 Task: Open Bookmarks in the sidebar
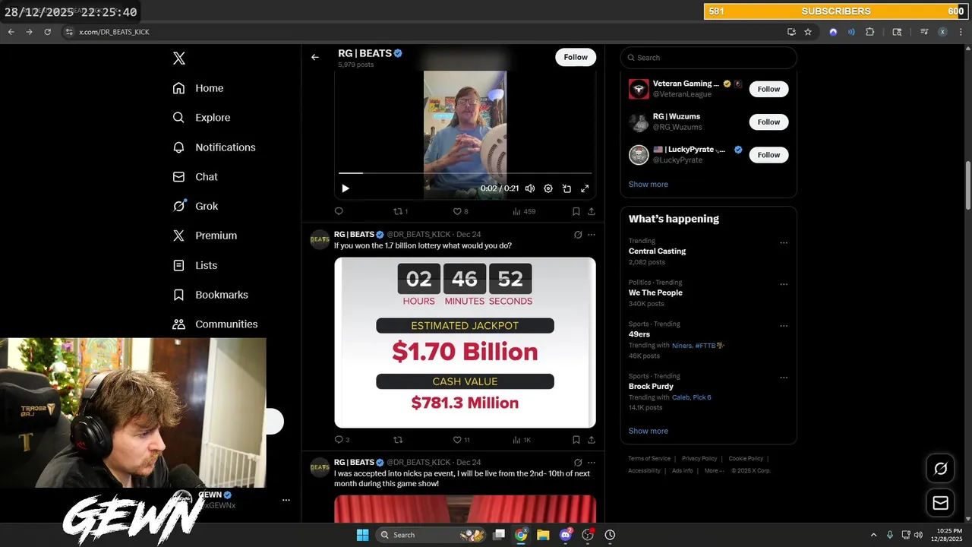[x=210, y=295]
